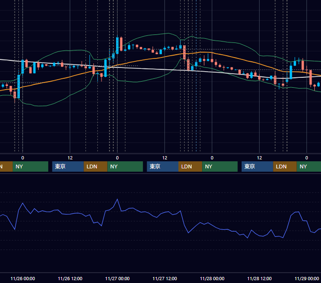This screenshot has width=321, height=283.
Task: Click the 11/27 12:00 date label
Action: 165,278
